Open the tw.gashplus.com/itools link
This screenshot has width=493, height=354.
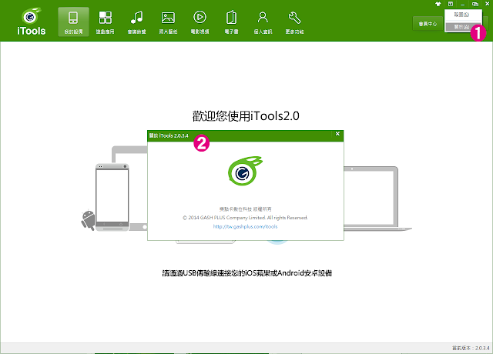tap(245, 226)
